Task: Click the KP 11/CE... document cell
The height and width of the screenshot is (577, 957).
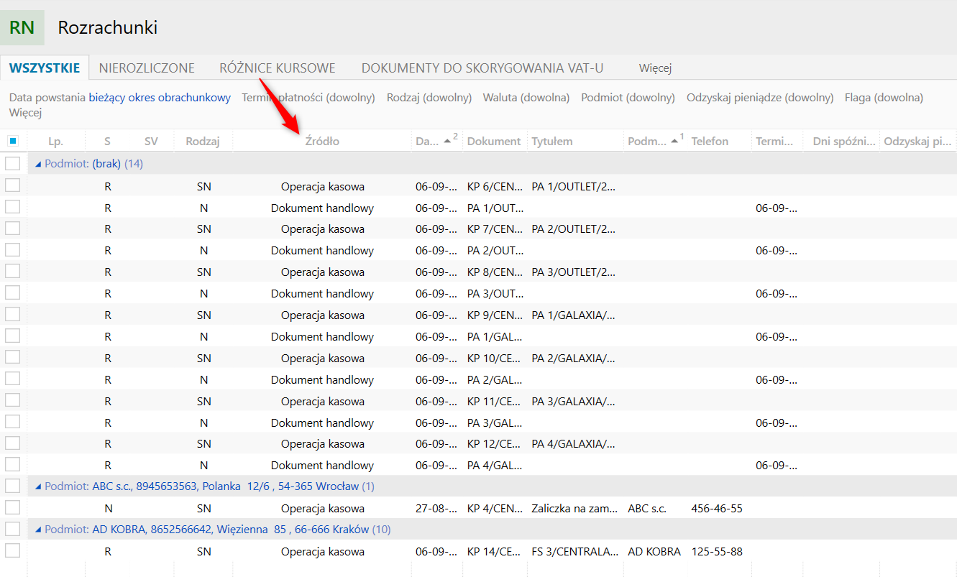Action: tap(495, 402)
